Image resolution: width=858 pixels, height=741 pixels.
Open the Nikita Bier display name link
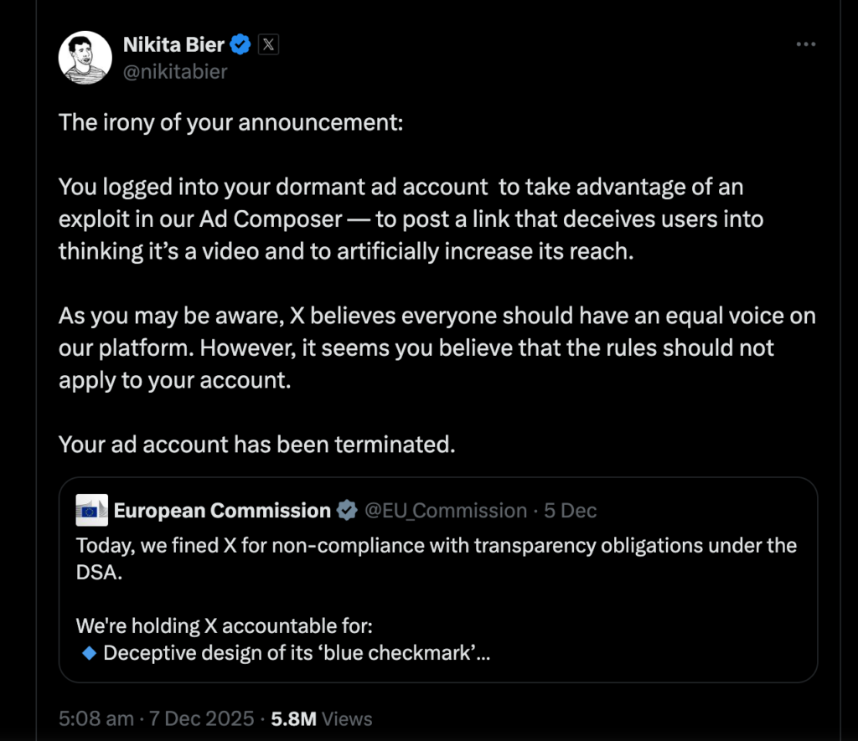click(x=173, y=45)
